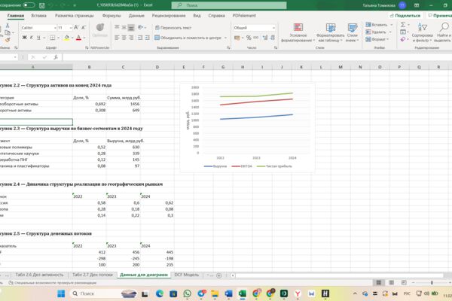Open the PDFelement ribbon tab

tap(244, 16)
